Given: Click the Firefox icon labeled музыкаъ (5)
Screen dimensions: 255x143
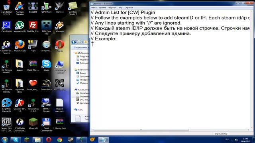Looking at the screenshot, I should pos(20,46).
